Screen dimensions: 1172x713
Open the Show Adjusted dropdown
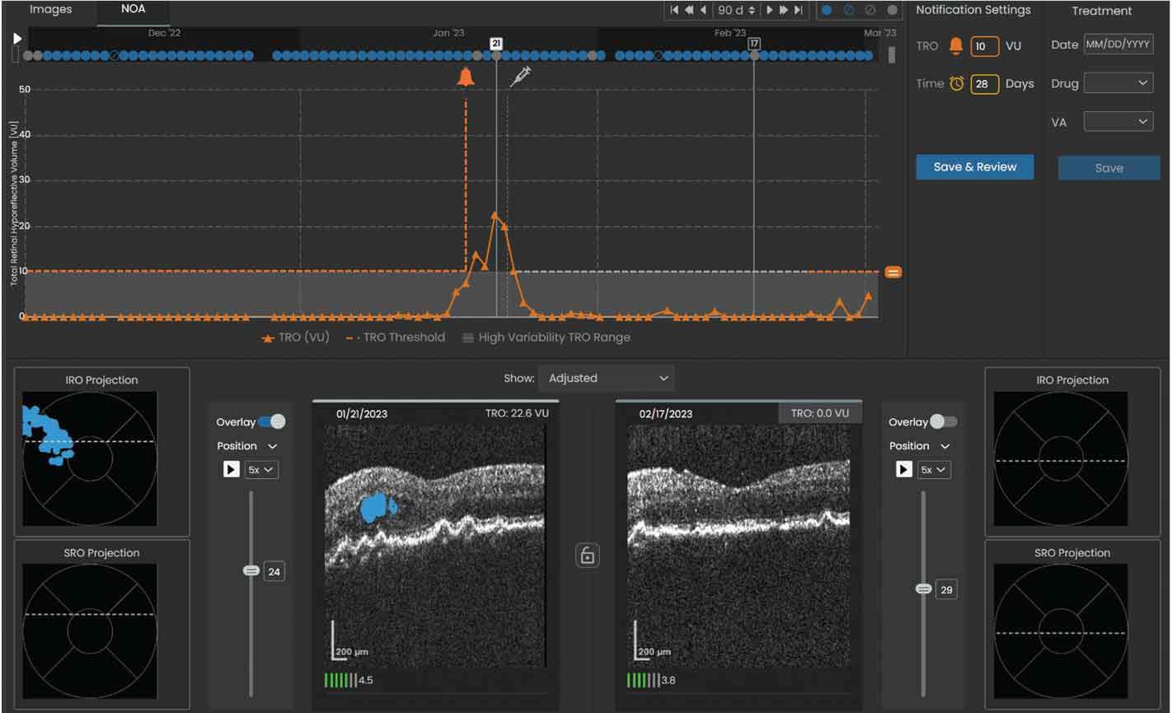pyautogui.click(x=606, y=378)
